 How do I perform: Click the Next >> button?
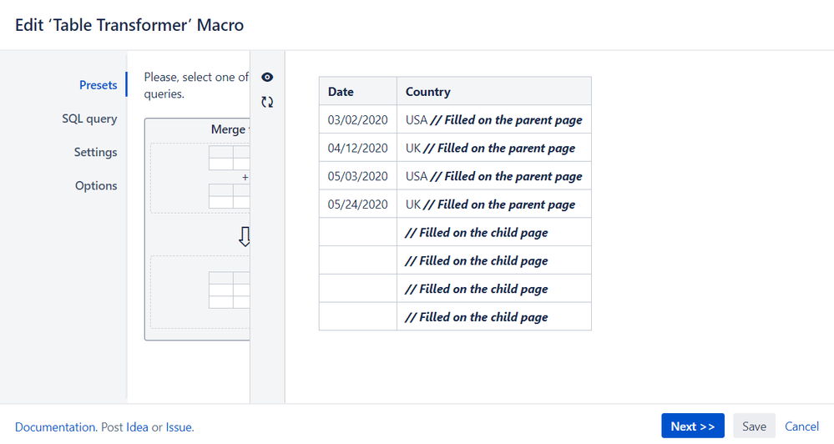[693, 426]
